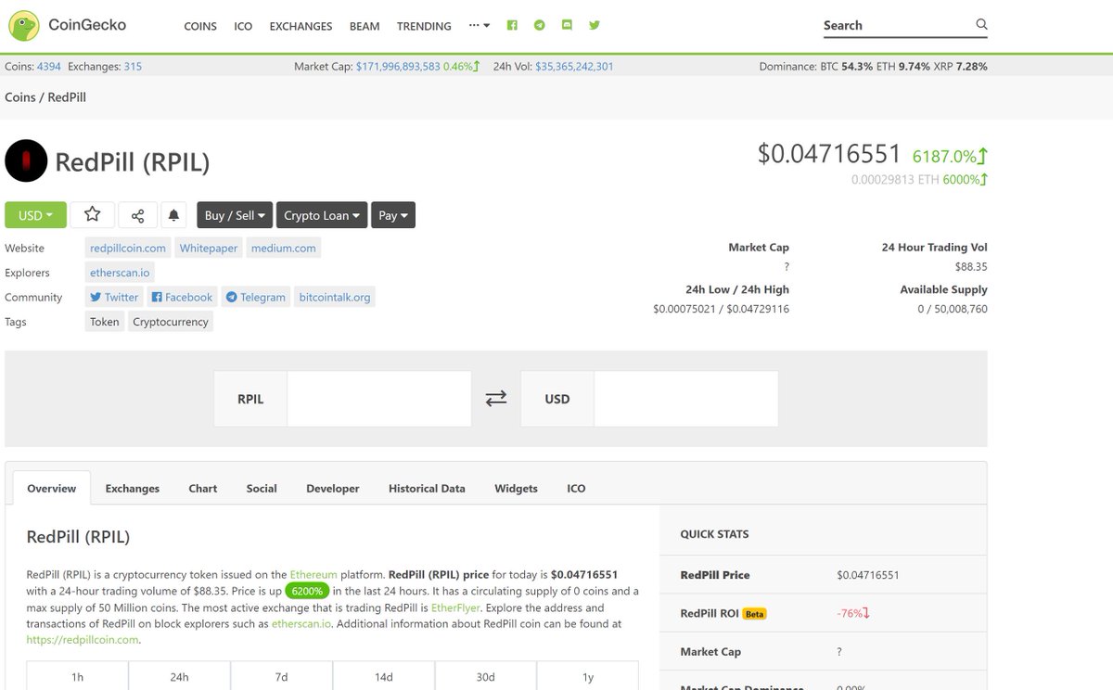
Task: Click the search magnifier icon
Action: click(981, 25)
